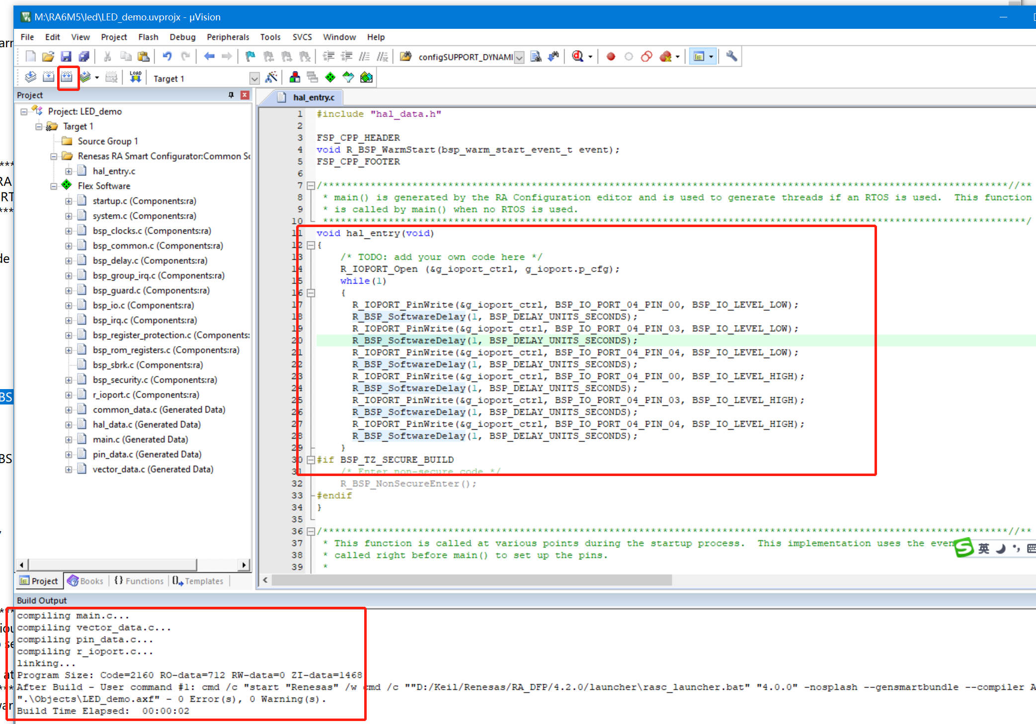Save the current file
This screenshot has width=1036, height=724.
coord(66,57)
